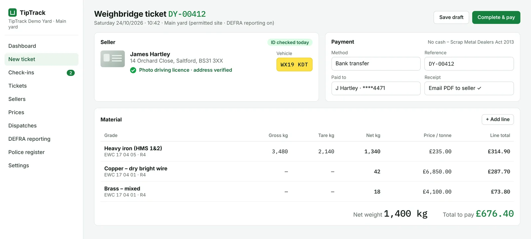
Task: Click the Bank transfer method field
Action: click(376, 64)
